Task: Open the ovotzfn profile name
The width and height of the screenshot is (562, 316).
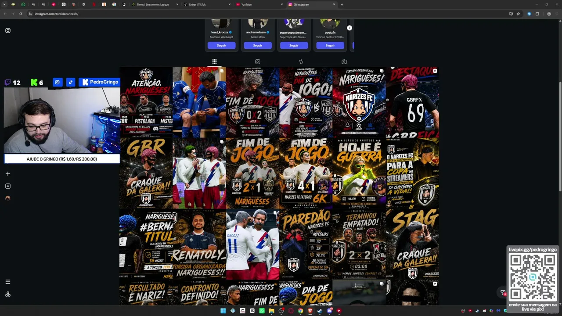Action: (330, 32)
